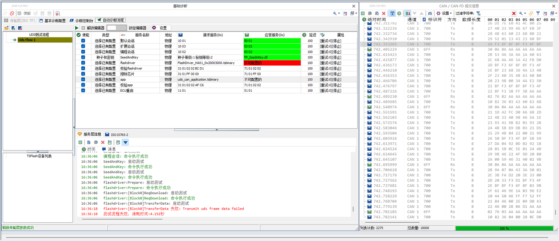The width and height of the screenshot is (559, 241).
Task: Collapse the panel using the splitter chevron
Action: 217,130
